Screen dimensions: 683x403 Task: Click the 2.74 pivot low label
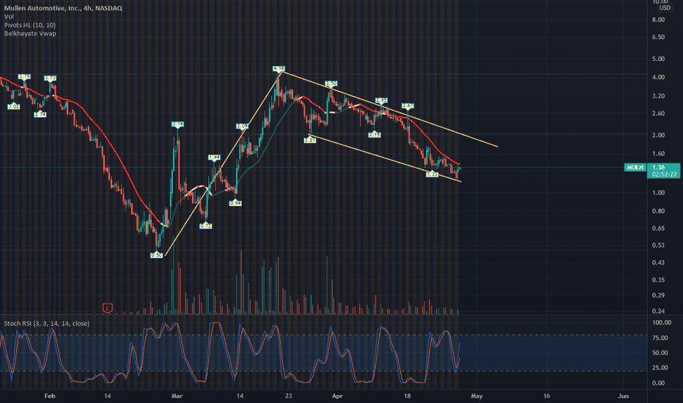pyautogui.click(x=40, y=114)
